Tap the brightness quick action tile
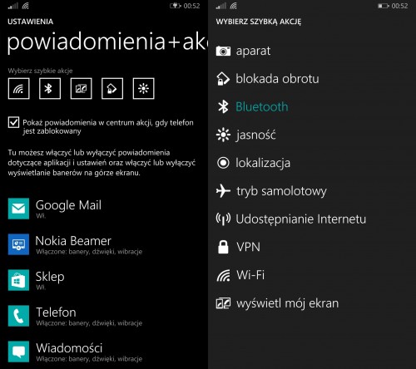The image size is (416, 369). [x=144, y=88]
